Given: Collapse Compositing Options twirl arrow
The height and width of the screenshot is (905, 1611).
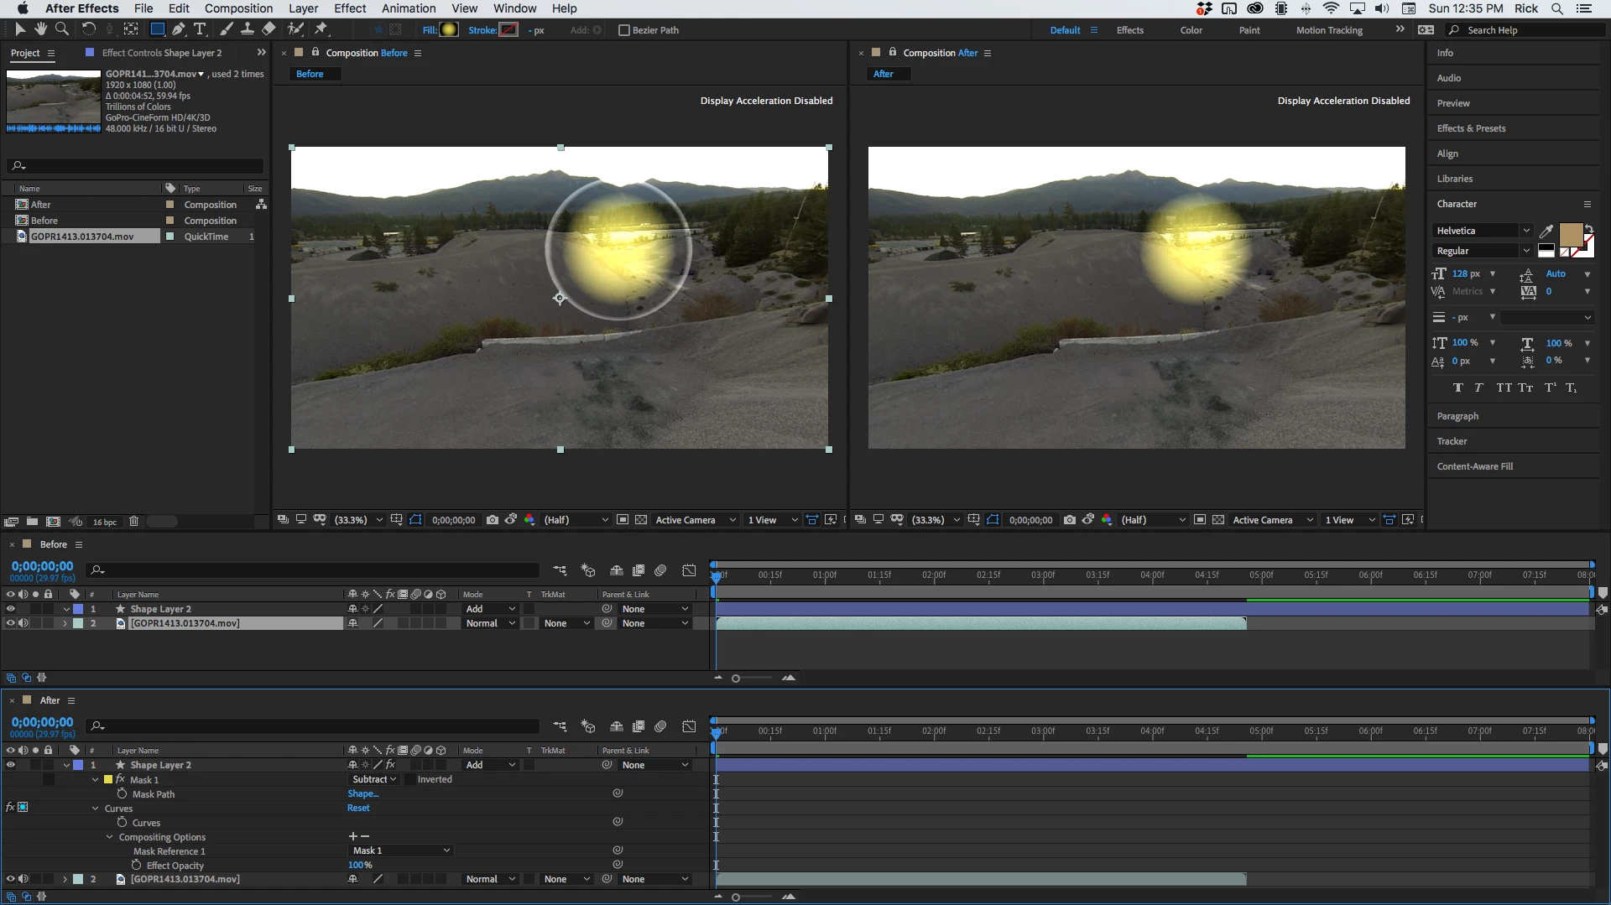Looking at the screenshot, I should tap(109, 837).
